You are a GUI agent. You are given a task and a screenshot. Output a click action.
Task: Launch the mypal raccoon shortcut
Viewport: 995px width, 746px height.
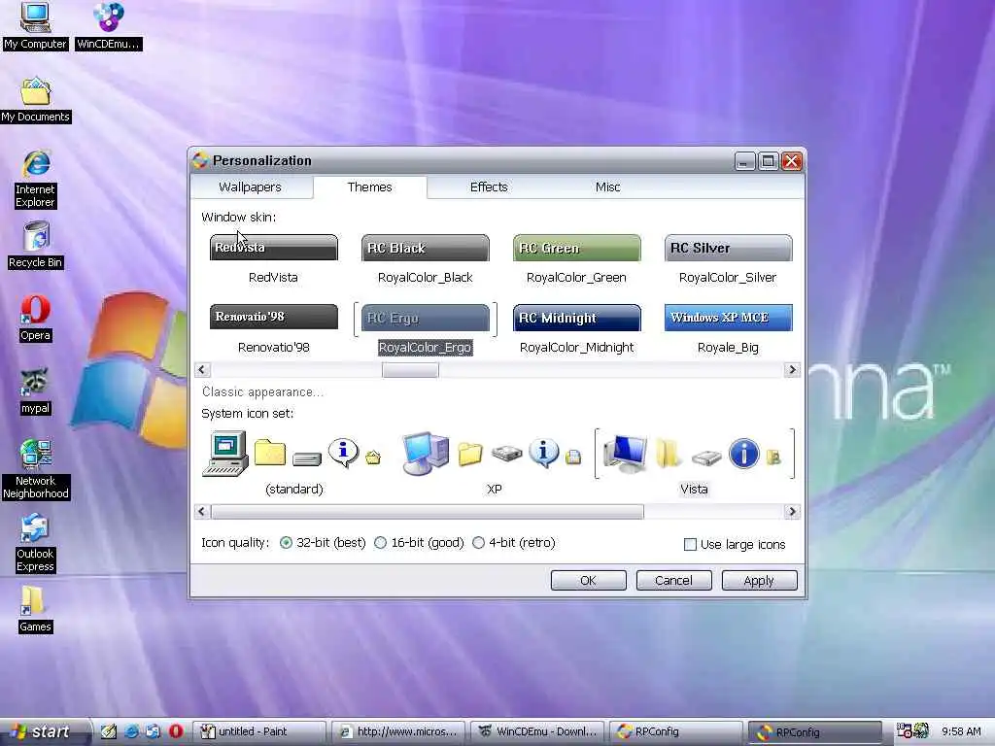pyautogui.click(x=35, y=391)
